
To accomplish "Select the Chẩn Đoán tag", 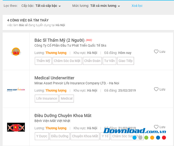I will pos(92,61).
